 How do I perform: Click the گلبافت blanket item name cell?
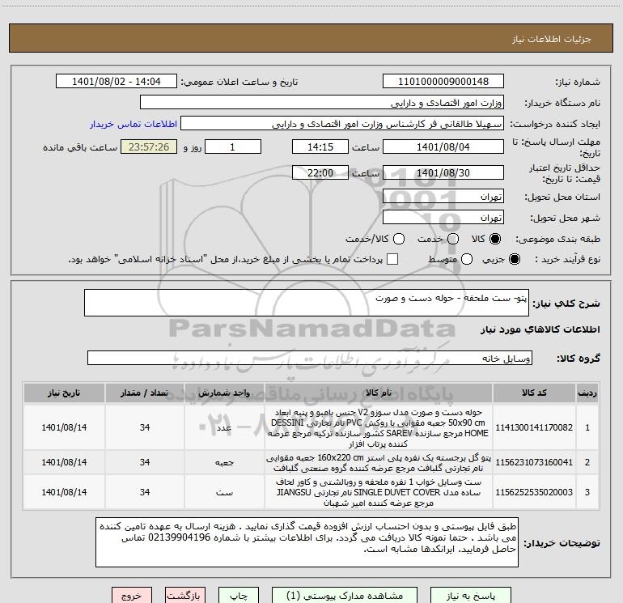click(x=379, y=463)
